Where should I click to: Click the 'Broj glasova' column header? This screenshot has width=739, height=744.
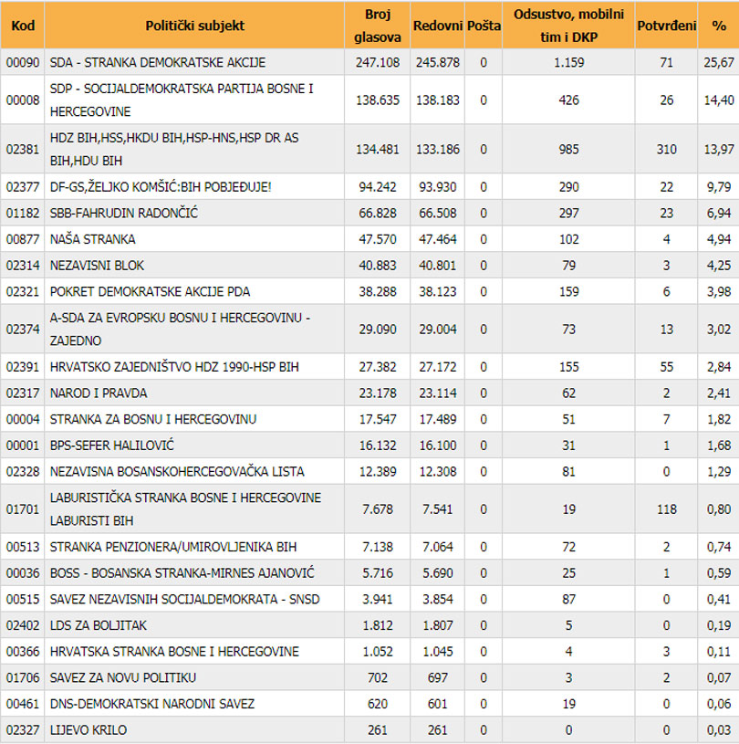click(378, 26)
